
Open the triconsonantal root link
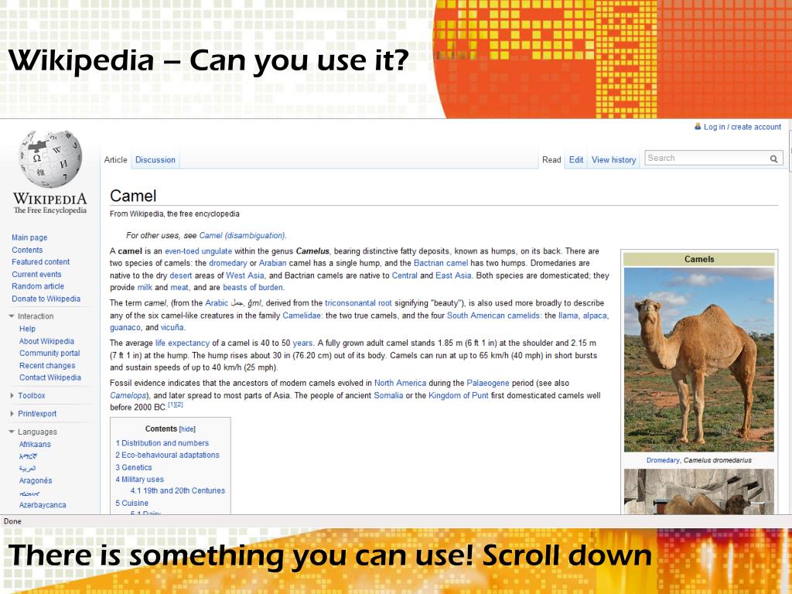coord(358,303)
